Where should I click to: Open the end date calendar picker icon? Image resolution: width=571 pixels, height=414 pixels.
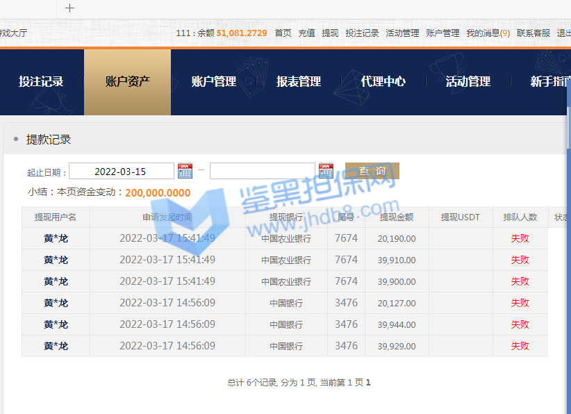(326, 171)
